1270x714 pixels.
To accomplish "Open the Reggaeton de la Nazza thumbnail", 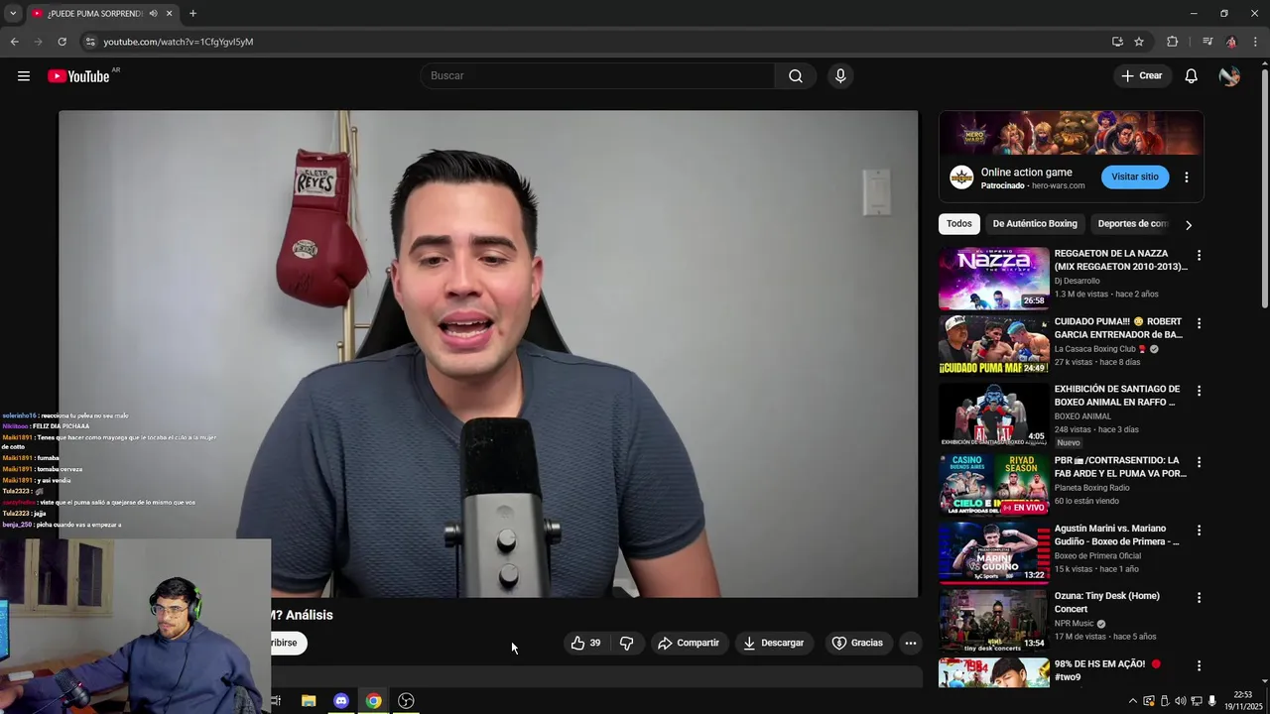I will click(993, 279).
